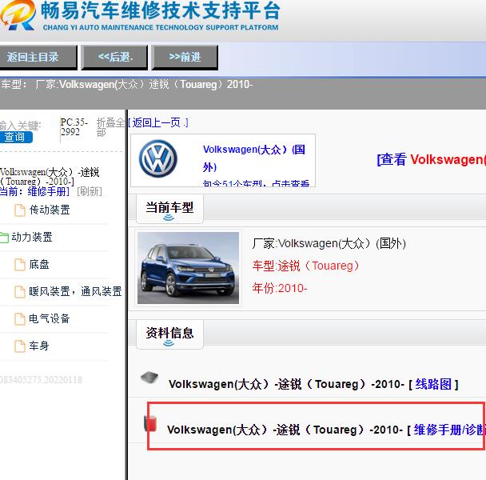Click the 车型:途锐（Touareg）red text
Screen dimensions: 486x480
click(x=305, y=266)
